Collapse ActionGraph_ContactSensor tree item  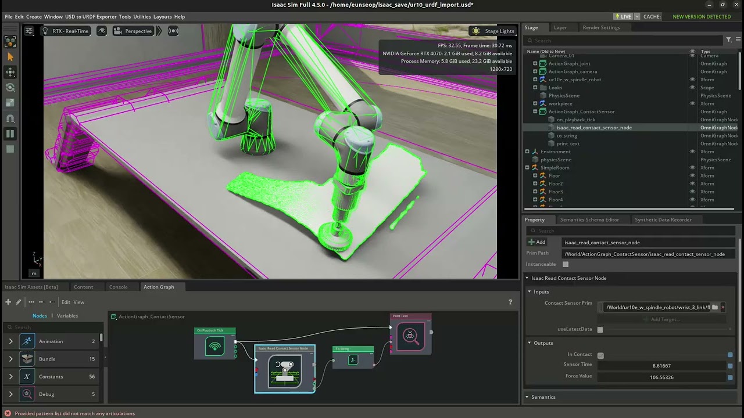[x=535, y=111]
